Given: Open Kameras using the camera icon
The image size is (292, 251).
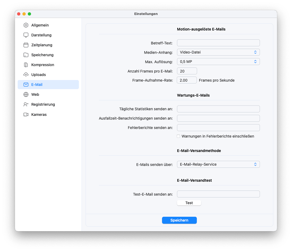Looking at the screenshot, I should click(x=26, y=115).
